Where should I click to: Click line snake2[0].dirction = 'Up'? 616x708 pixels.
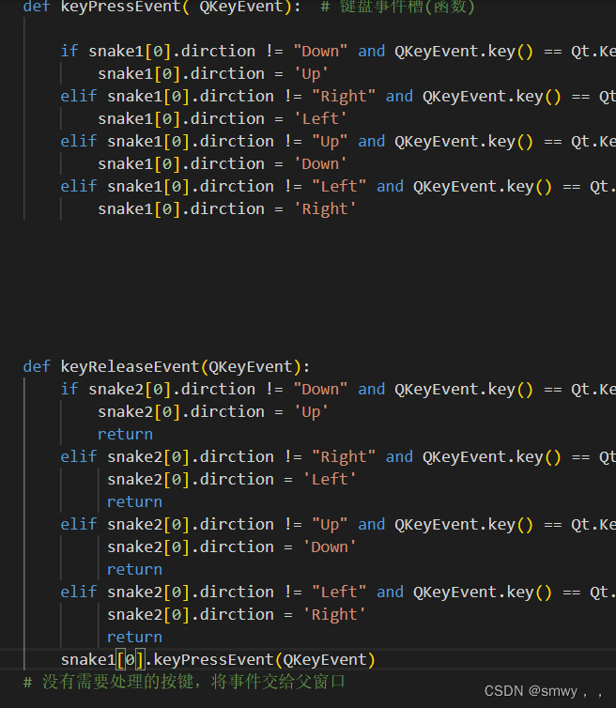[x=213, y=412]
